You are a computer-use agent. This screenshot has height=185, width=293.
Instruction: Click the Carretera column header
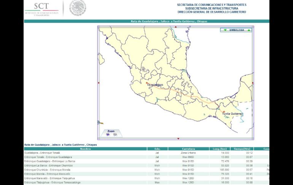(188, 149)
